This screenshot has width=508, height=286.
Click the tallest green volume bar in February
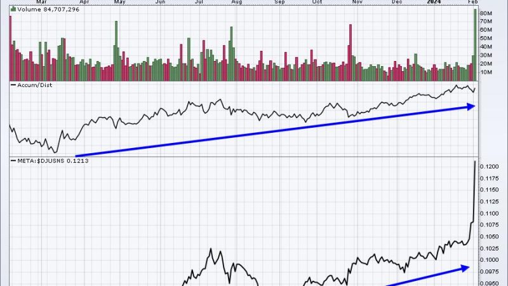[475, 45]
